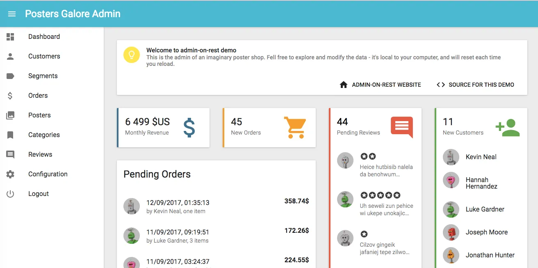Toggle the hamburger menu in header
Viewport: 538px width, 268px height.
coord(12,14)
